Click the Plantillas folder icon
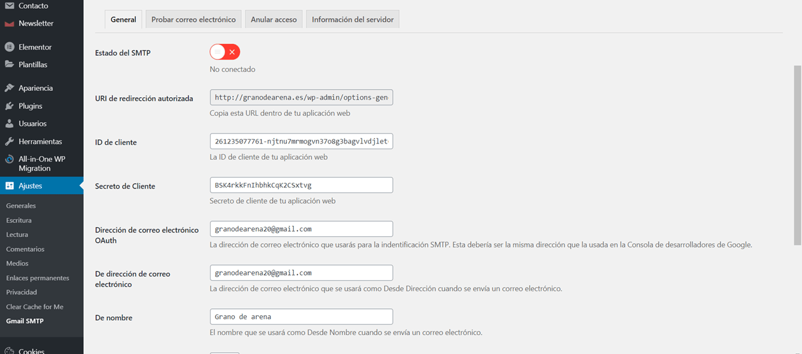The image size is (802, 354). [x=9, y=65]
